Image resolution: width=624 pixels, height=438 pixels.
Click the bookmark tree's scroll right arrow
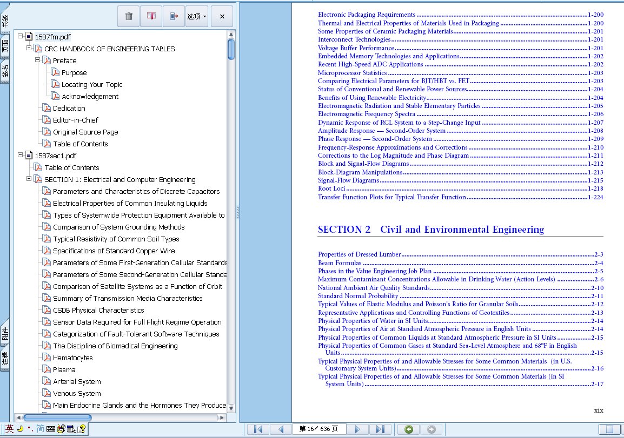[x=222, y=417]
